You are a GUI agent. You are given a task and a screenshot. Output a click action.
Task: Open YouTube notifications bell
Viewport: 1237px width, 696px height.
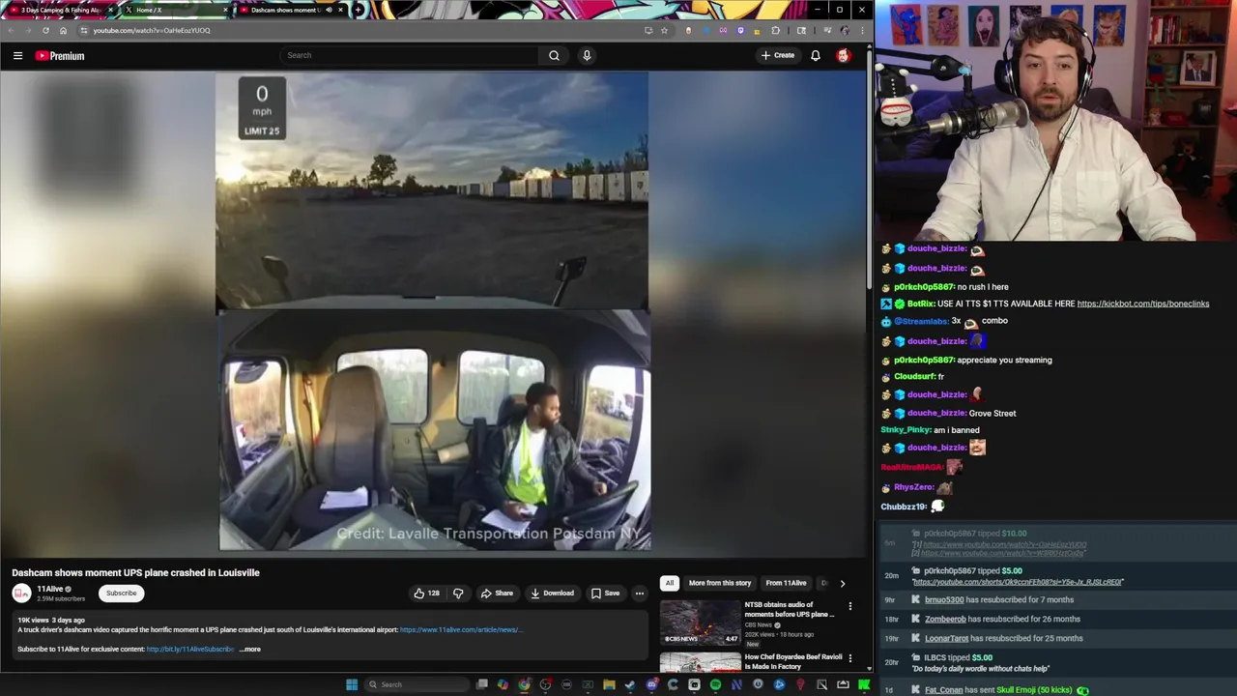point(816,55)
